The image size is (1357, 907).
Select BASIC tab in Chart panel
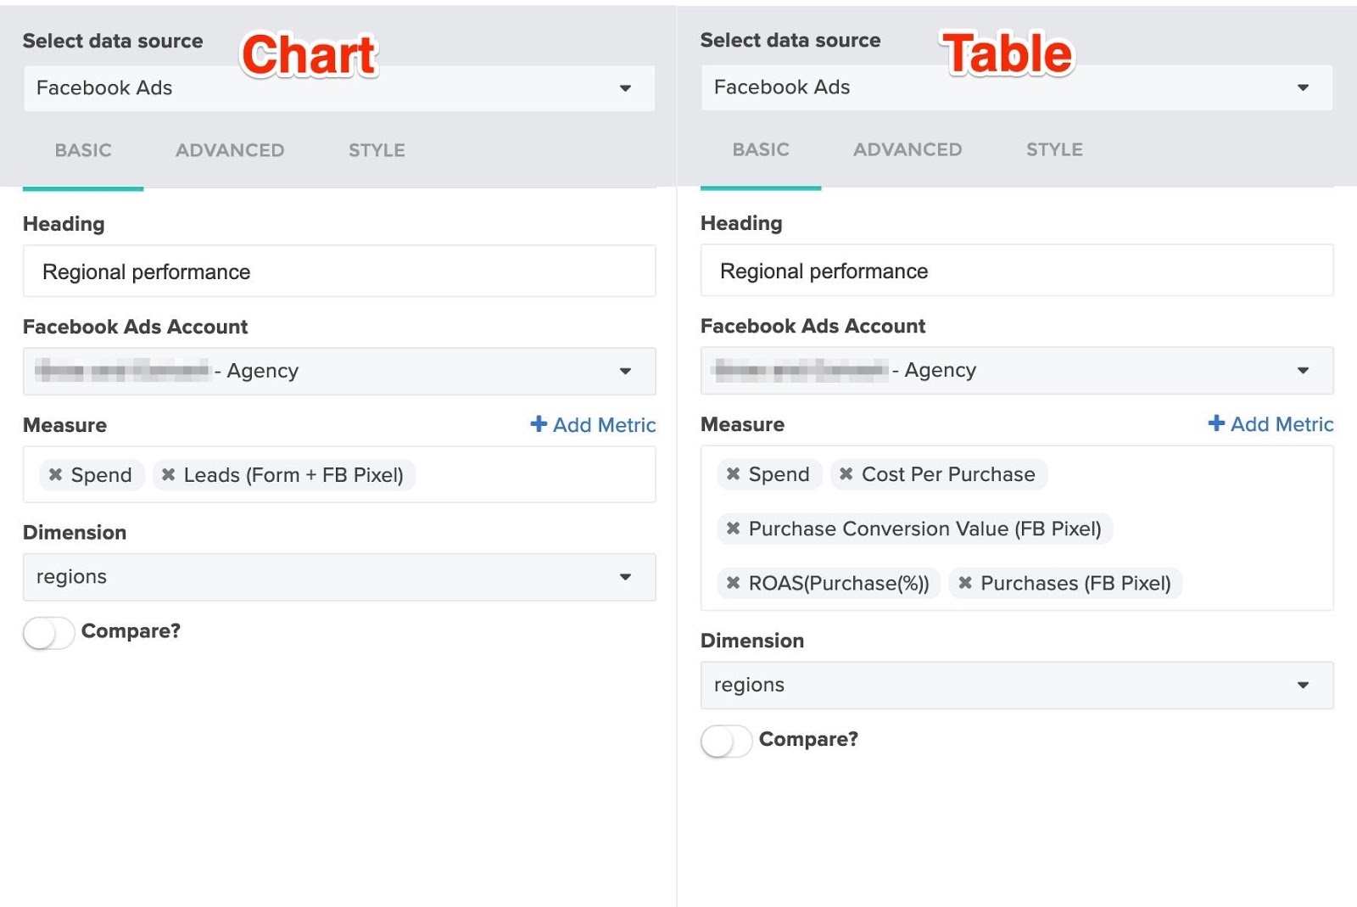[x=83, y=150]
